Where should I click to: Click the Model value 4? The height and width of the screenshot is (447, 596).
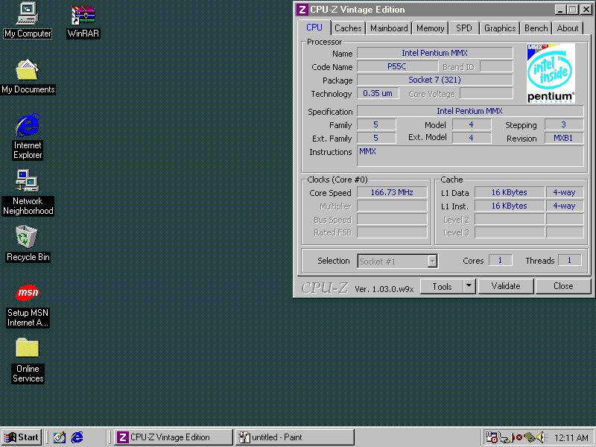click(x=472, y=124)
